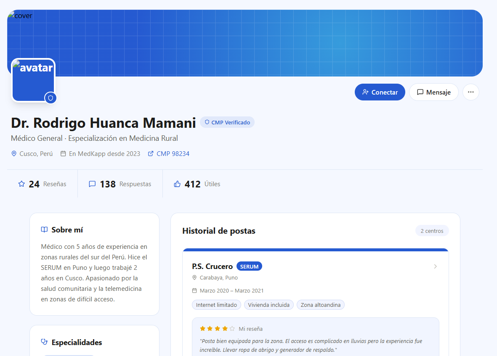Click the Médico General specialization subtitle
This screenshot has height=356, width=497.
point(94,138)
